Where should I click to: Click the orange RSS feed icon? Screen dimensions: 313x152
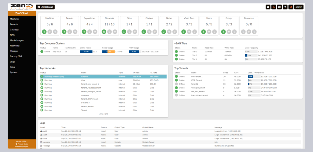[x=274, y=7]
